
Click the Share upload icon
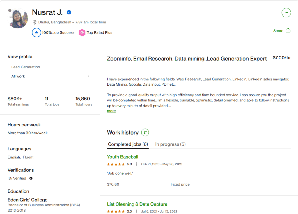pyautogui.click(x=288, y=30)
